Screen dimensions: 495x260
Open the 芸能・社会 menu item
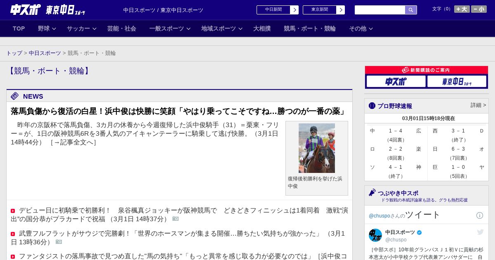tap(122, 28)
